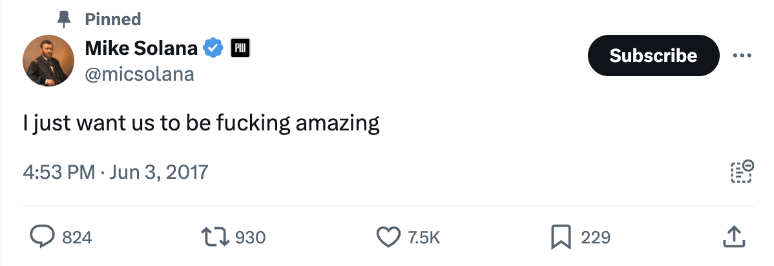This screenshot has height=266, width=774.
Task: Click the 4:53 PM timestamp
Action: tap(58, 172)
